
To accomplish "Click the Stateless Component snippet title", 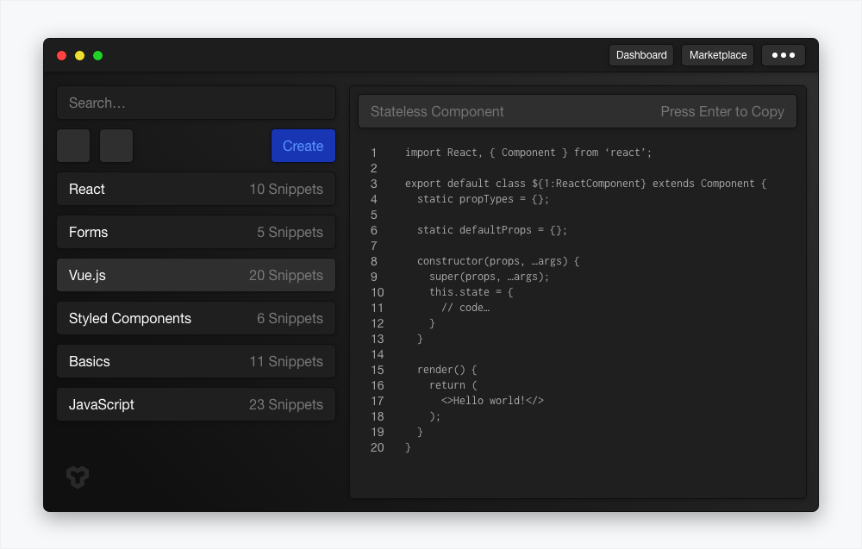I will click(437, 111).
